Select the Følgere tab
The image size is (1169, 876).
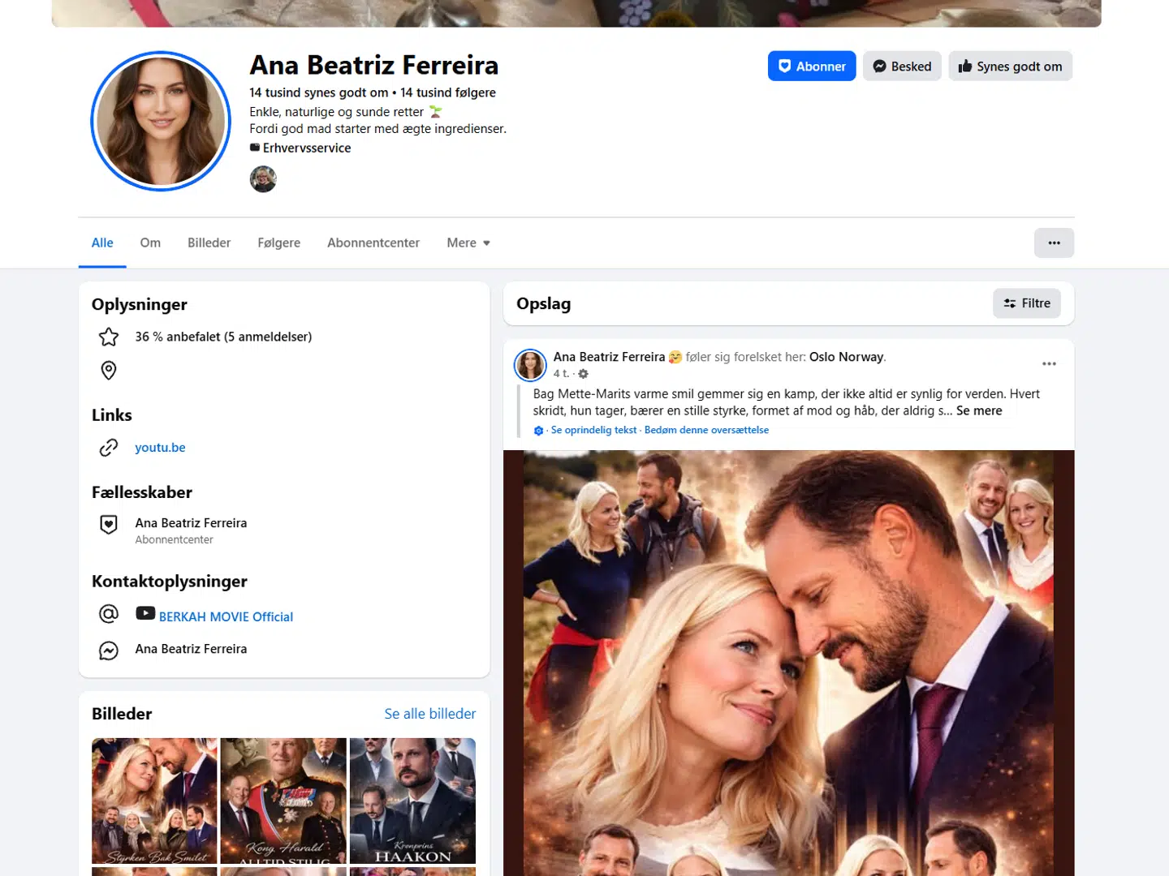[x=278, y=243]
